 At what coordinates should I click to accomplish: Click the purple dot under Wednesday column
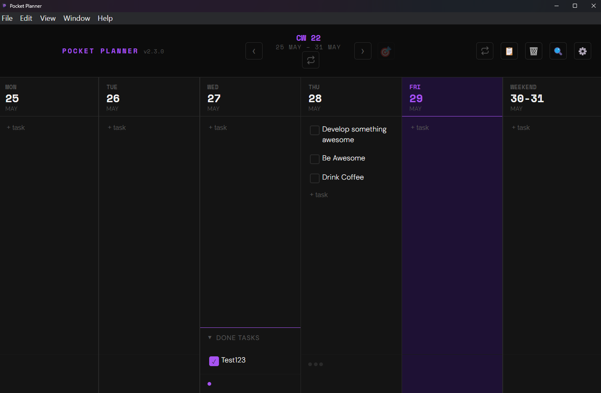(x=210, y=384)
